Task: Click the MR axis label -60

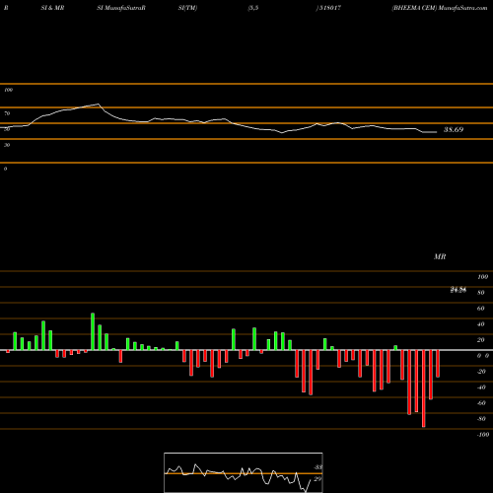Action: pyautogui.click(x=481, y=403)
